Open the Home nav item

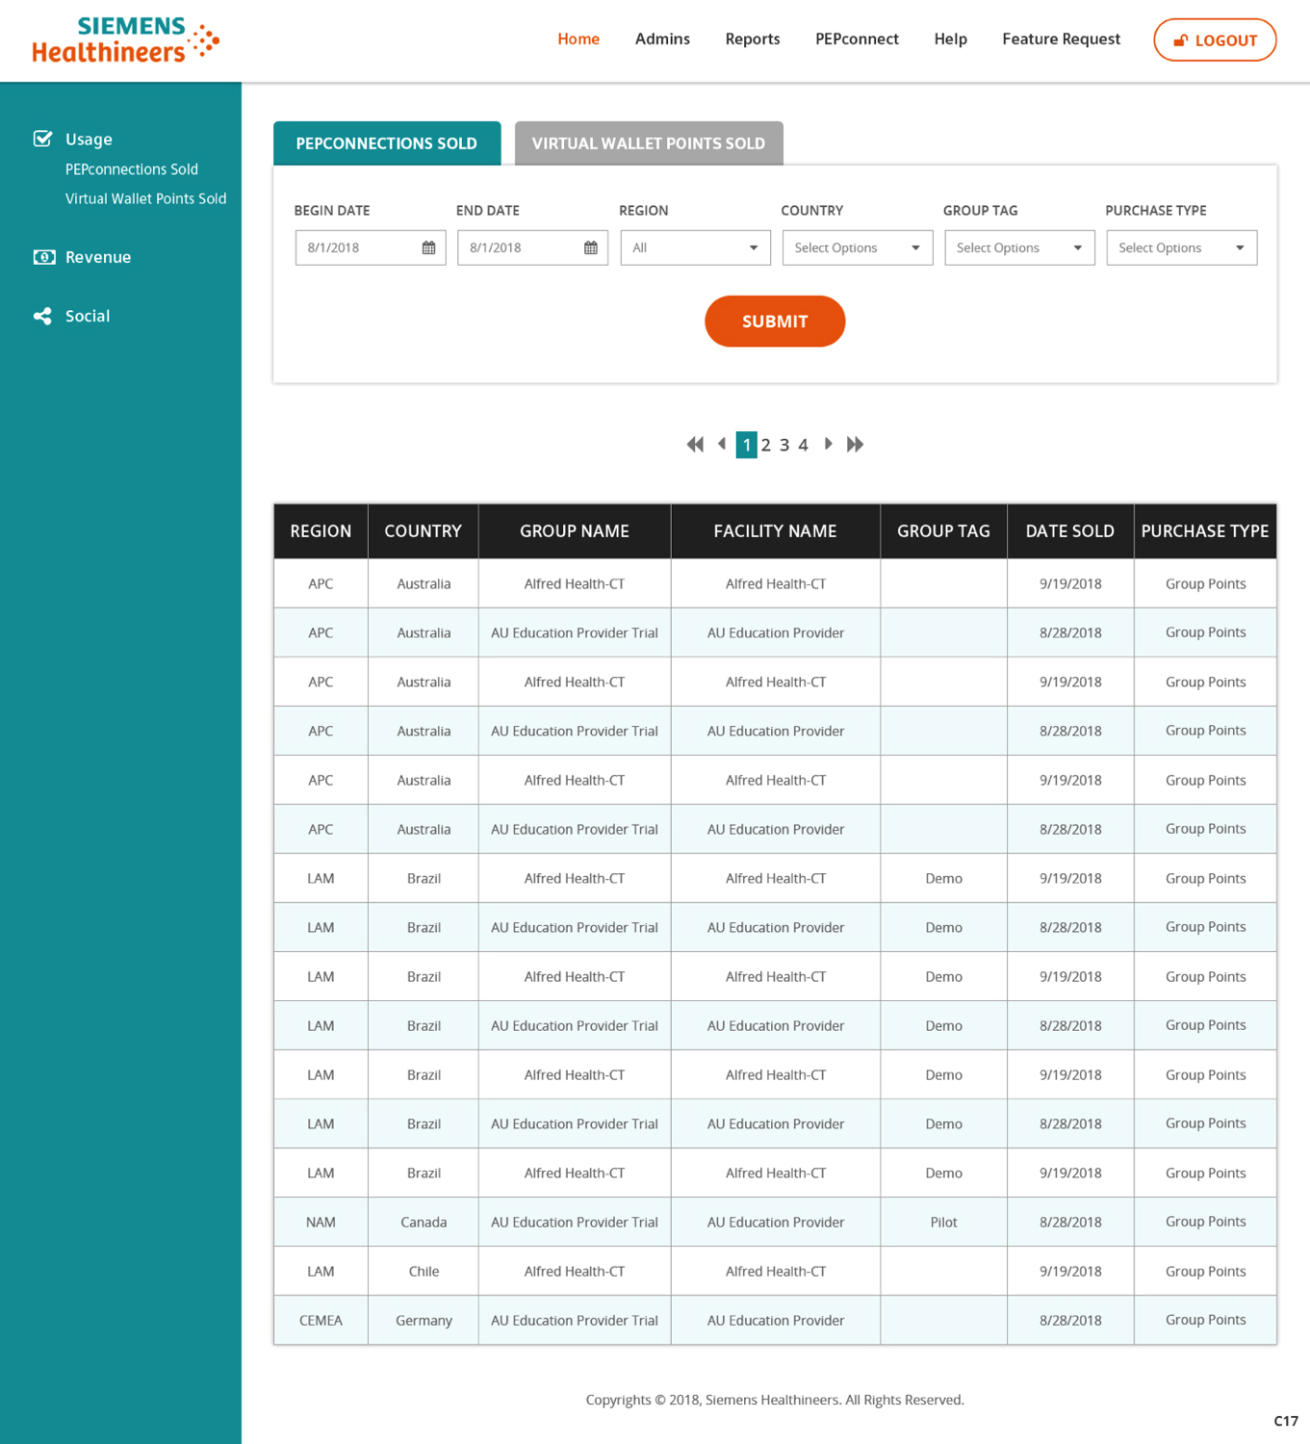578,39
